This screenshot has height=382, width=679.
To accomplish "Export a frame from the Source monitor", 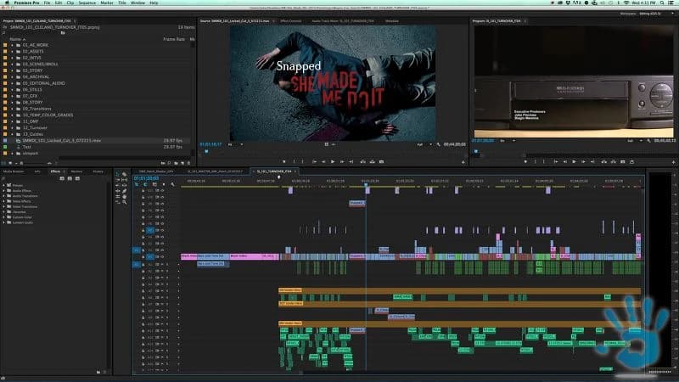I will pyautogui.click(x=381, y=161).
